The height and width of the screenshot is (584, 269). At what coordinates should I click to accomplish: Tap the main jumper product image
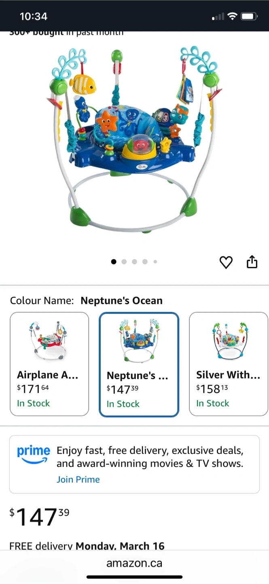[x=135, y=140]
